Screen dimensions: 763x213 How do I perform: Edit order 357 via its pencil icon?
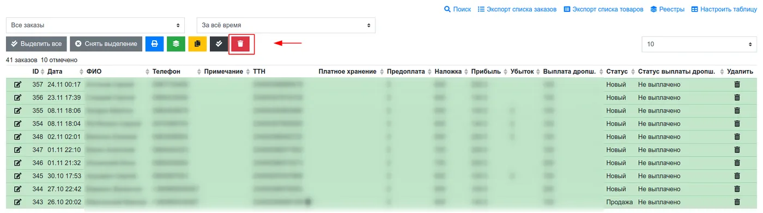pyautogui.click(x=17, y=85)
